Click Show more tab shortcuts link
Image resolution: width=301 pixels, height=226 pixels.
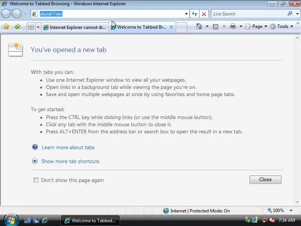coord(70,161)
